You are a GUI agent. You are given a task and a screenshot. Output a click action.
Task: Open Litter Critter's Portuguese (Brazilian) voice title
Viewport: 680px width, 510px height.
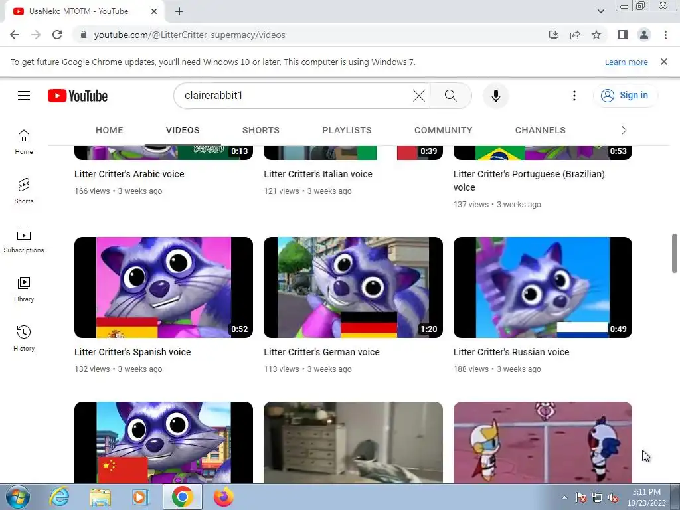pyautogui.click(x=529, y=181)
